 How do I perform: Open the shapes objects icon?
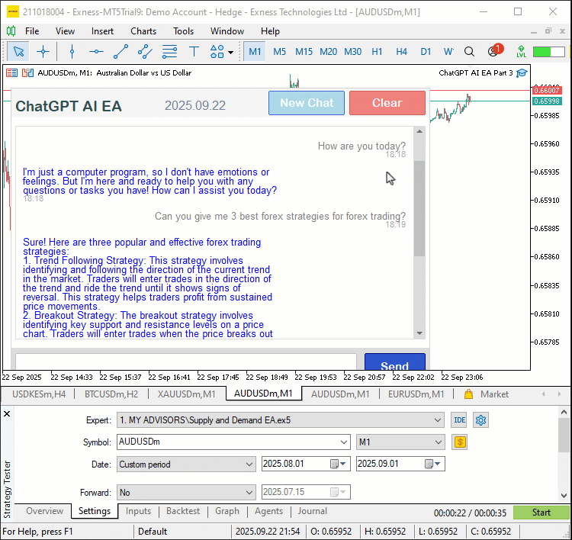point(217,51)
